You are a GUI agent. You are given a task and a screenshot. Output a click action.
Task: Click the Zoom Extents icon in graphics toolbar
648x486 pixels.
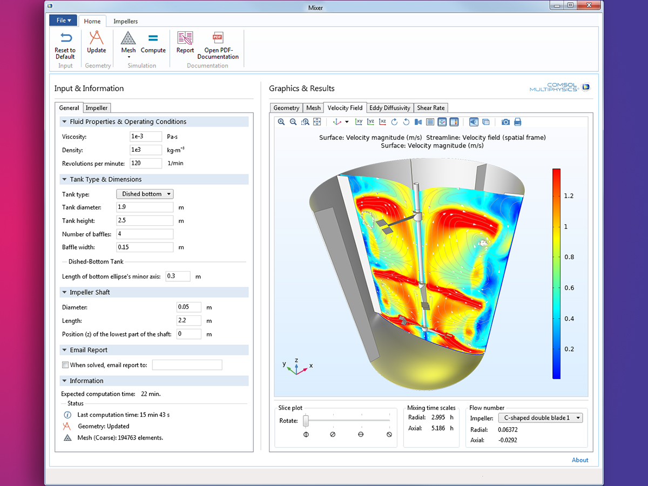tap(317, 122)
